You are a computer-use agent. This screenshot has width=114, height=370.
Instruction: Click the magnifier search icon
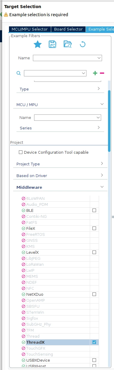pyautogui.click(x=19, y=73)
